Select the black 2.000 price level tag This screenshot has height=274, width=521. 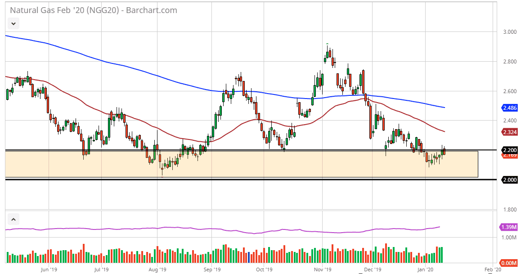pos(509,180)
